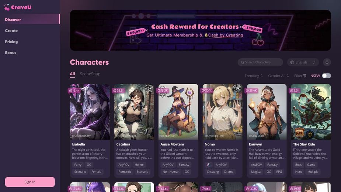Click the Search Characters field
Screen dimensions: 341x192
point(260,62)
